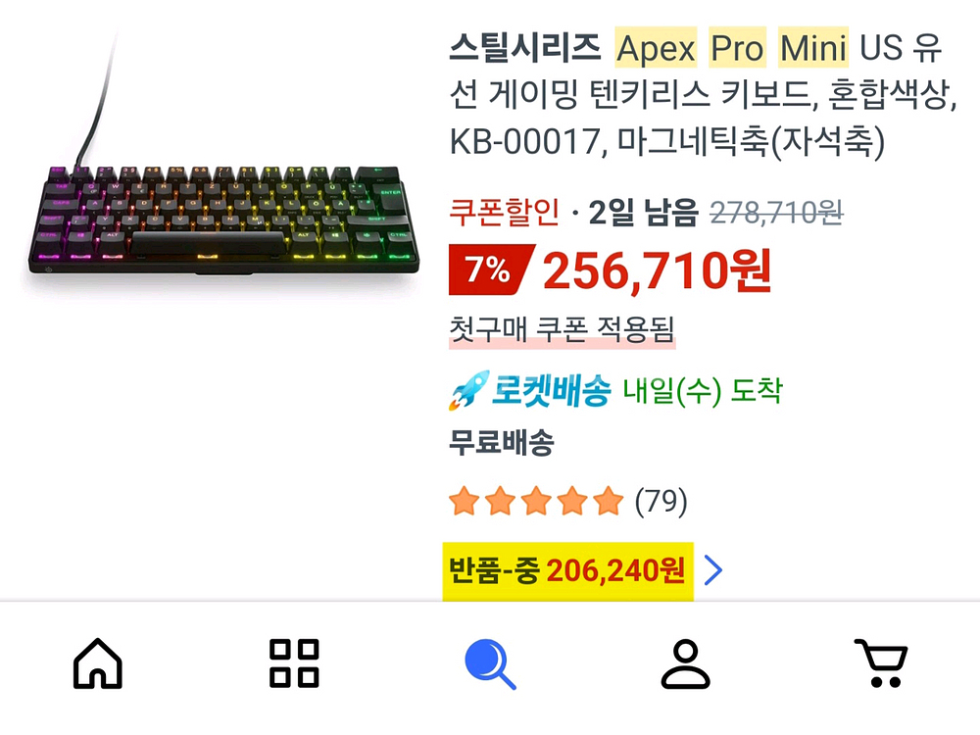
Task: Click the 쿠폰할인 coupon discount text
Action: pyautogui.click(x=505, y=212)
